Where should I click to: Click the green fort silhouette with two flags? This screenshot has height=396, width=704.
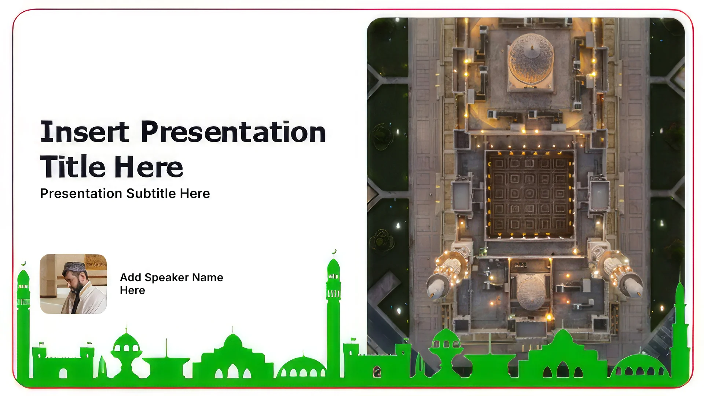(62, 363)
